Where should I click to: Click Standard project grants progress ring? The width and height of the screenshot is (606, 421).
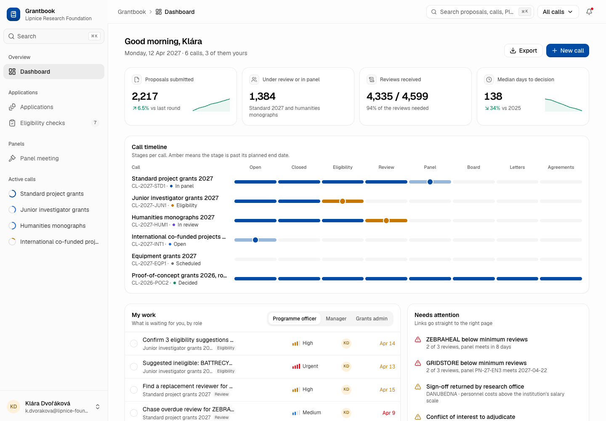(12, 194)
